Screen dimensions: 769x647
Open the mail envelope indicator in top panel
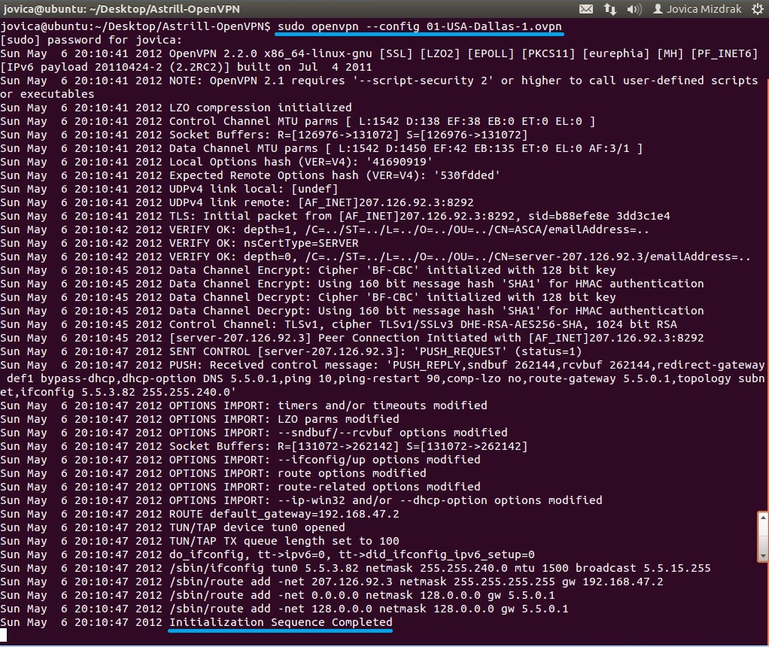click(x=586, y=9)
